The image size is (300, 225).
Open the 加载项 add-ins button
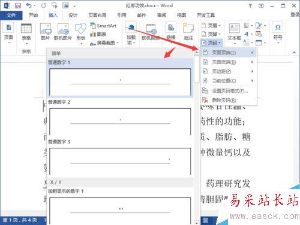[x=131, y=34]
